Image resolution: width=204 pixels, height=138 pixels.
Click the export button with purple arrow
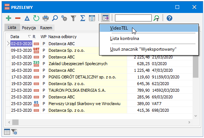(x=105, y=18)
